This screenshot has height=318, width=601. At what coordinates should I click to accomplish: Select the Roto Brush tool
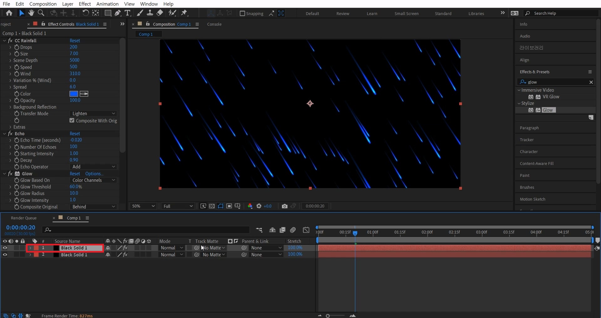[172, 13]
